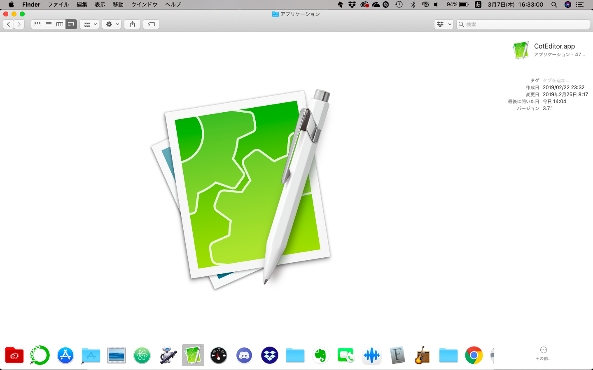The image size is (593, 370).
Task: Go forward with the right chevron button
Action: pos(19,24)
